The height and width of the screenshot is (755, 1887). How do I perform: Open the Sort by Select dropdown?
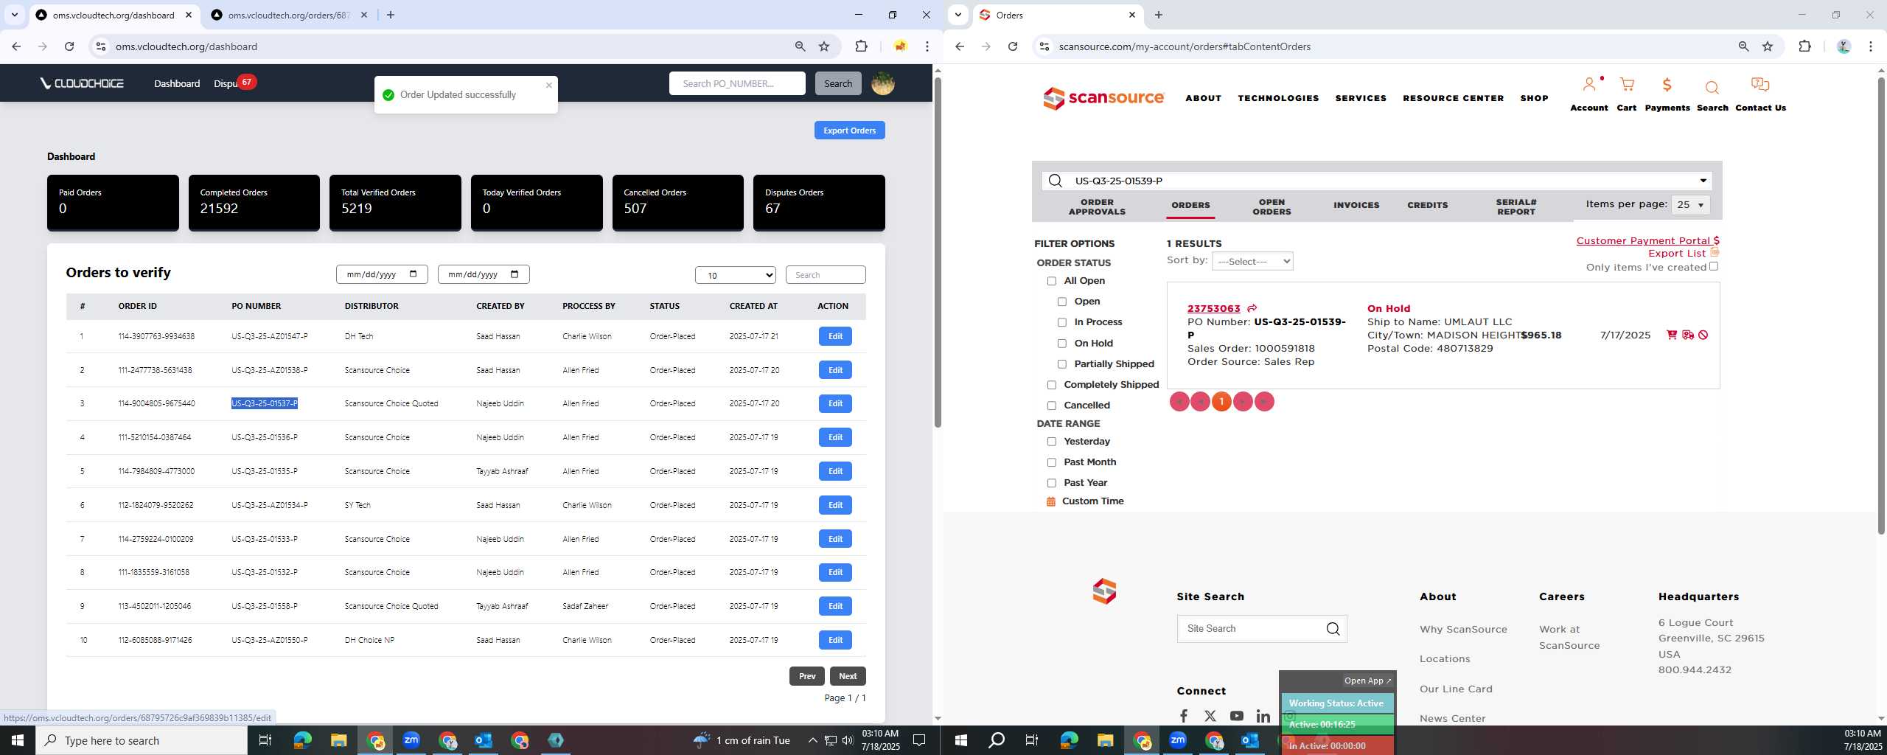[x=1252, y=261]
